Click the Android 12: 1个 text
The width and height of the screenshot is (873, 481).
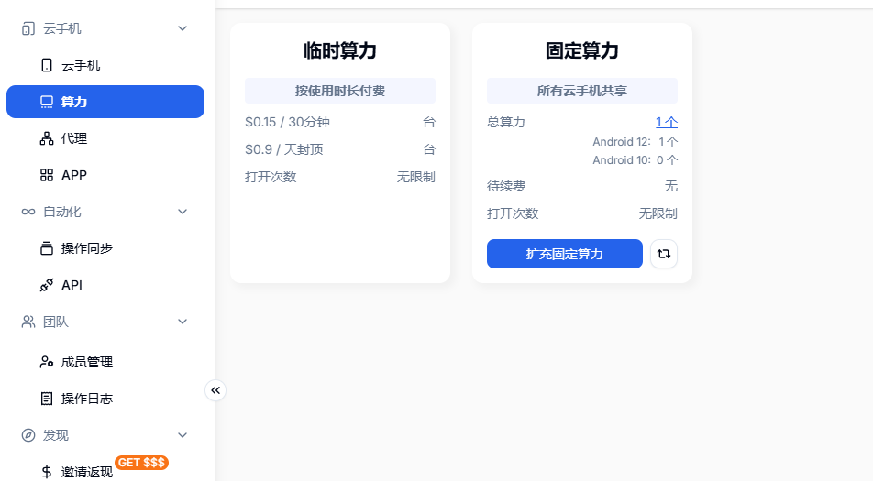point(635,142)
